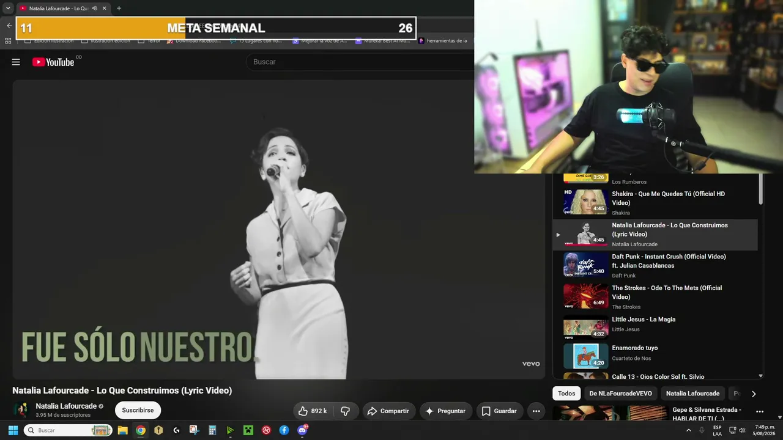Image resolution: width=783 pixels, height=440 pixels.
Task: Open the Calculator taskbar icon
Action: click(x=212, y=430)
